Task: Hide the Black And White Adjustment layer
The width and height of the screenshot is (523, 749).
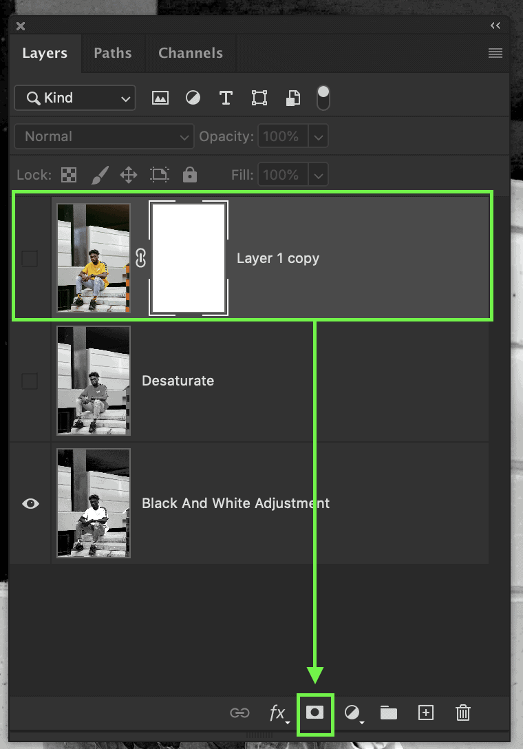Action: pyautogui.click(x=30, y=503)
